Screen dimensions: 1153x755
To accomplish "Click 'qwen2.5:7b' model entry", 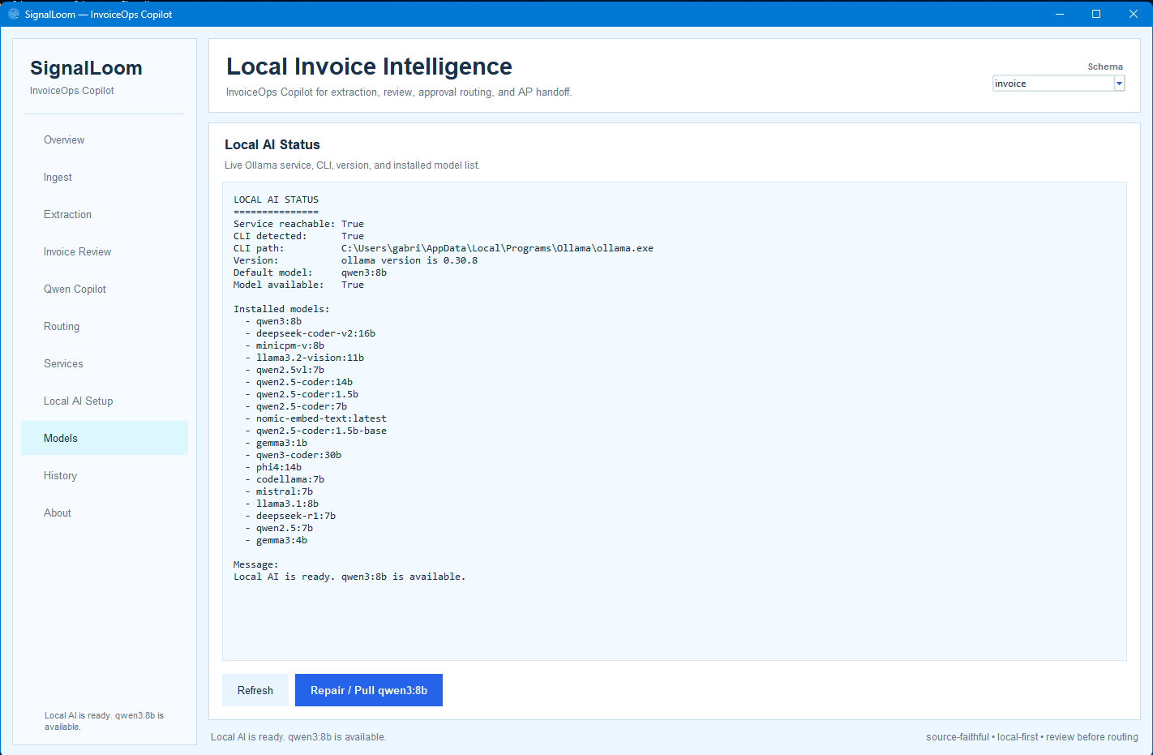I will (x=285, y=528).
